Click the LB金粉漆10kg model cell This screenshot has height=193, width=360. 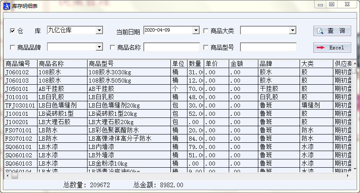pos(129,164)
